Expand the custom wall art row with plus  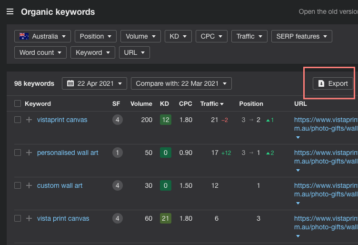29,185
